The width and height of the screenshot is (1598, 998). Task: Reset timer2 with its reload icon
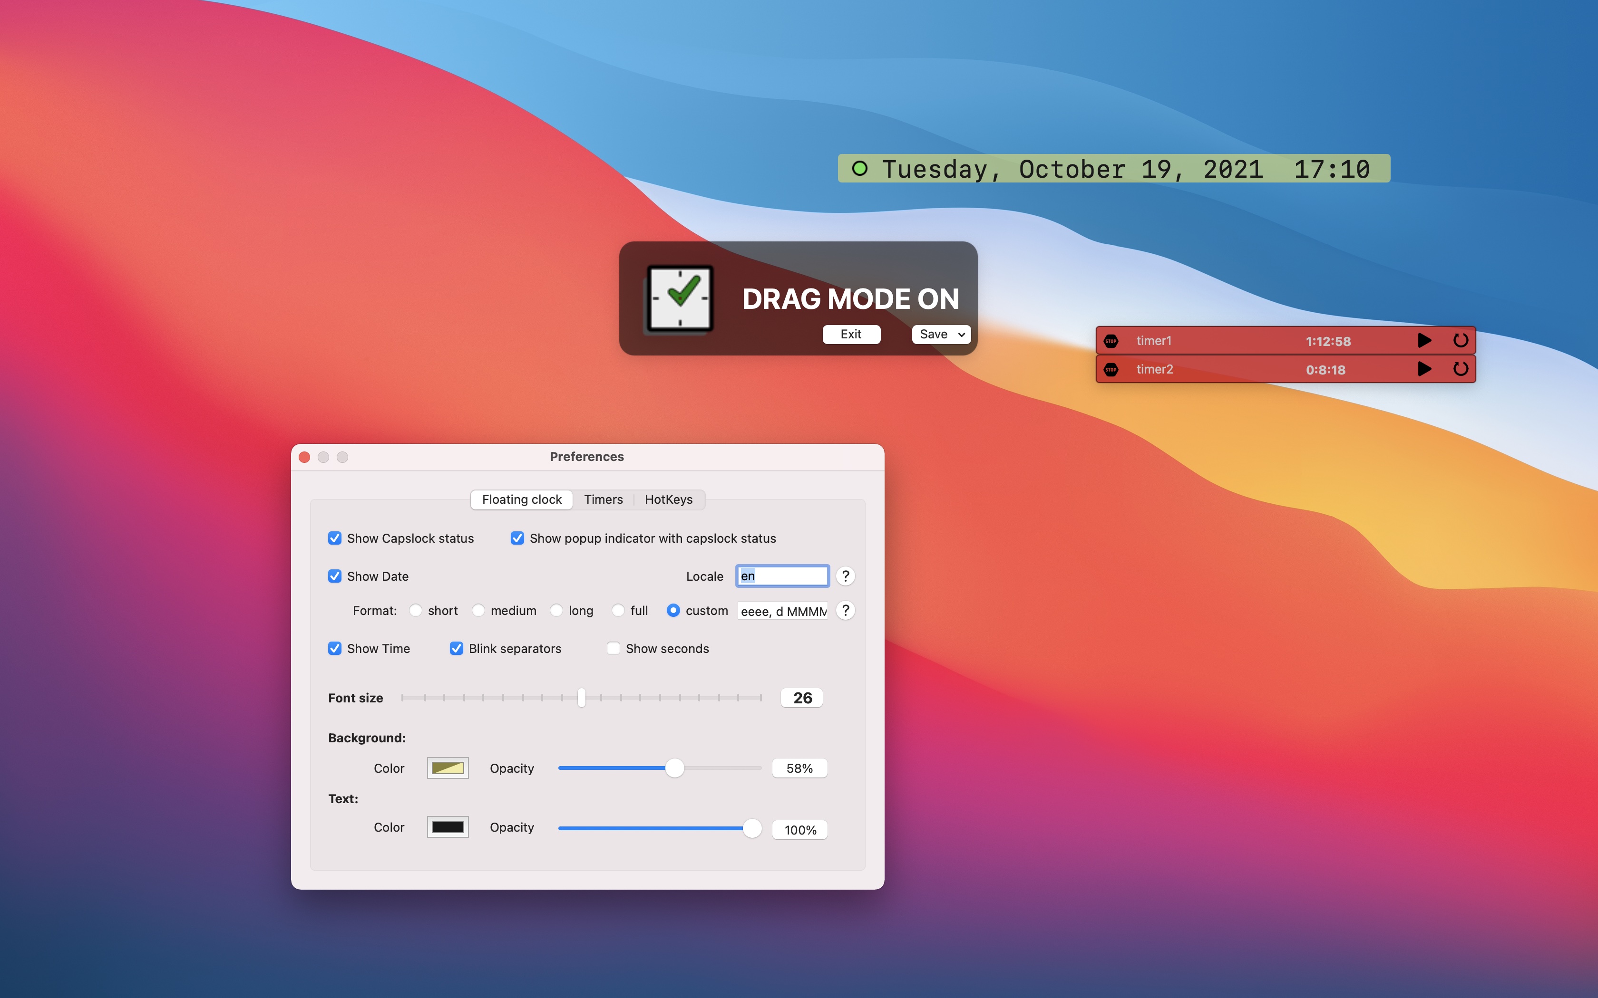(1460, 369)
